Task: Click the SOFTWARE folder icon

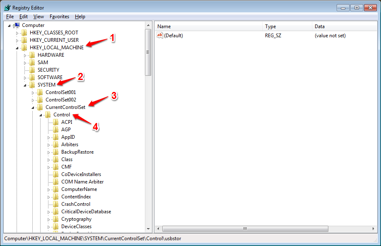Action: (x=32, y=77)
